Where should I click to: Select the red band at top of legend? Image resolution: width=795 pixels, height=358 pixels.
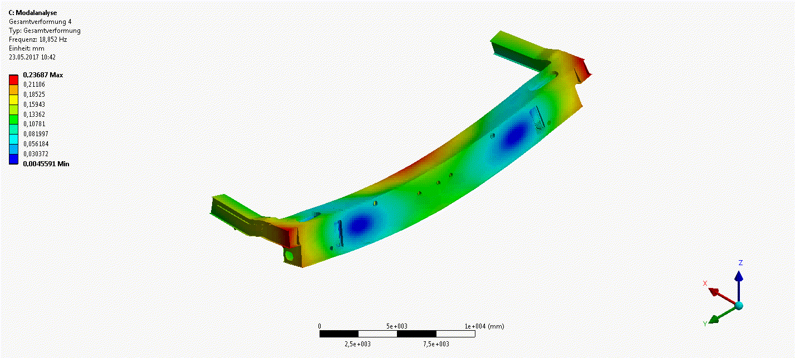13,79
